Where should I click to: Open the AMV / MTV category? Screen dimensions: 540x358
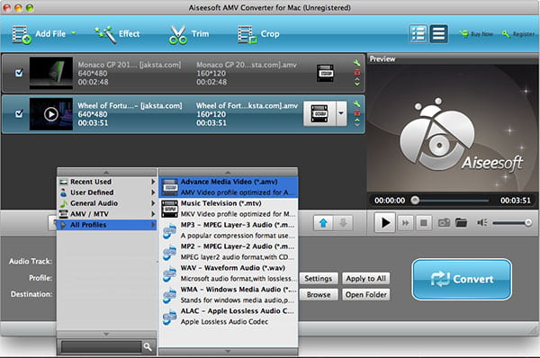[x=106, y=214]
